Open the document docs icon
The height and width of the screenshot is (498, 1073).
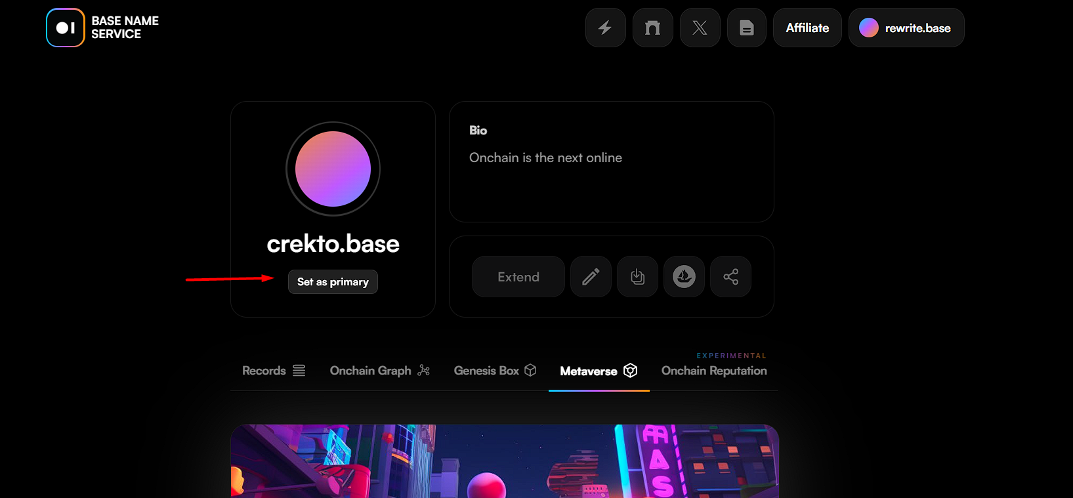pyautogui.click(x=747, y=28)
